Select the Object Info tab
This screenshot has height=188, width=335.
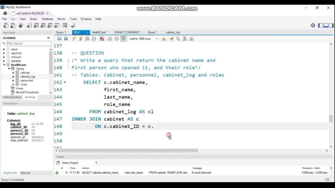(10, 173)
